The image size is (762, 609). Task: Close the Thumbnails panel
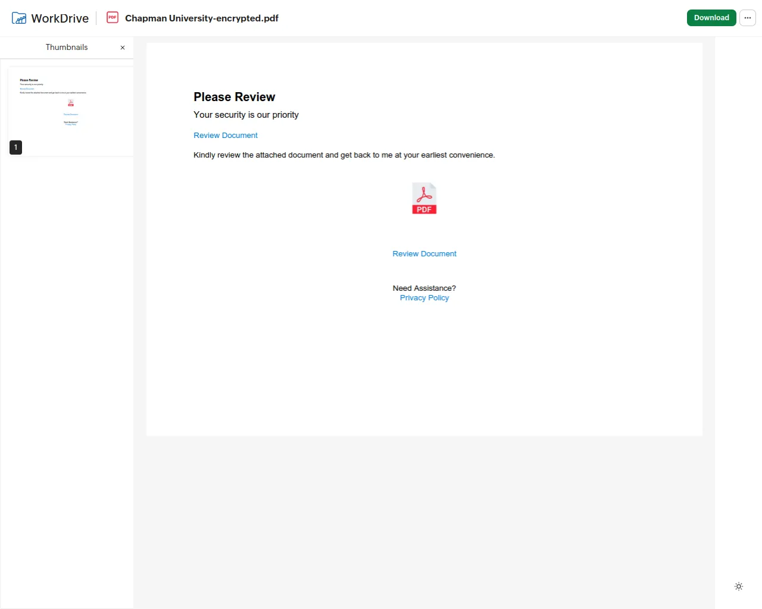pyautogui.click(x=123, y=48)
